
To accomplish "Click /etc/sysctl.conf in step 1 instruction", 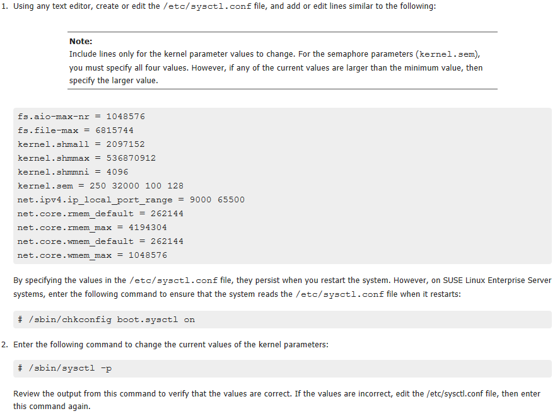I will [x=207, y=6].
